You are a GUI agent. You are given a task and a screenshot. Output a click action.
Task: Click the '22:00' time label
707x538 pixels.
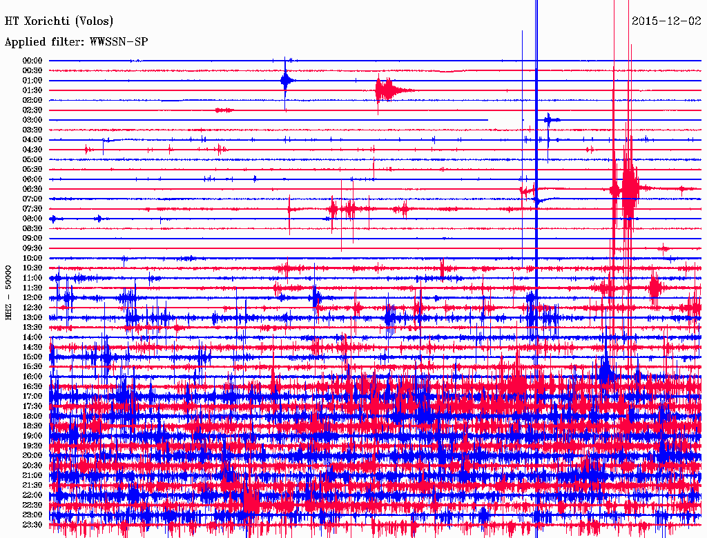click(x=32, y=495)
